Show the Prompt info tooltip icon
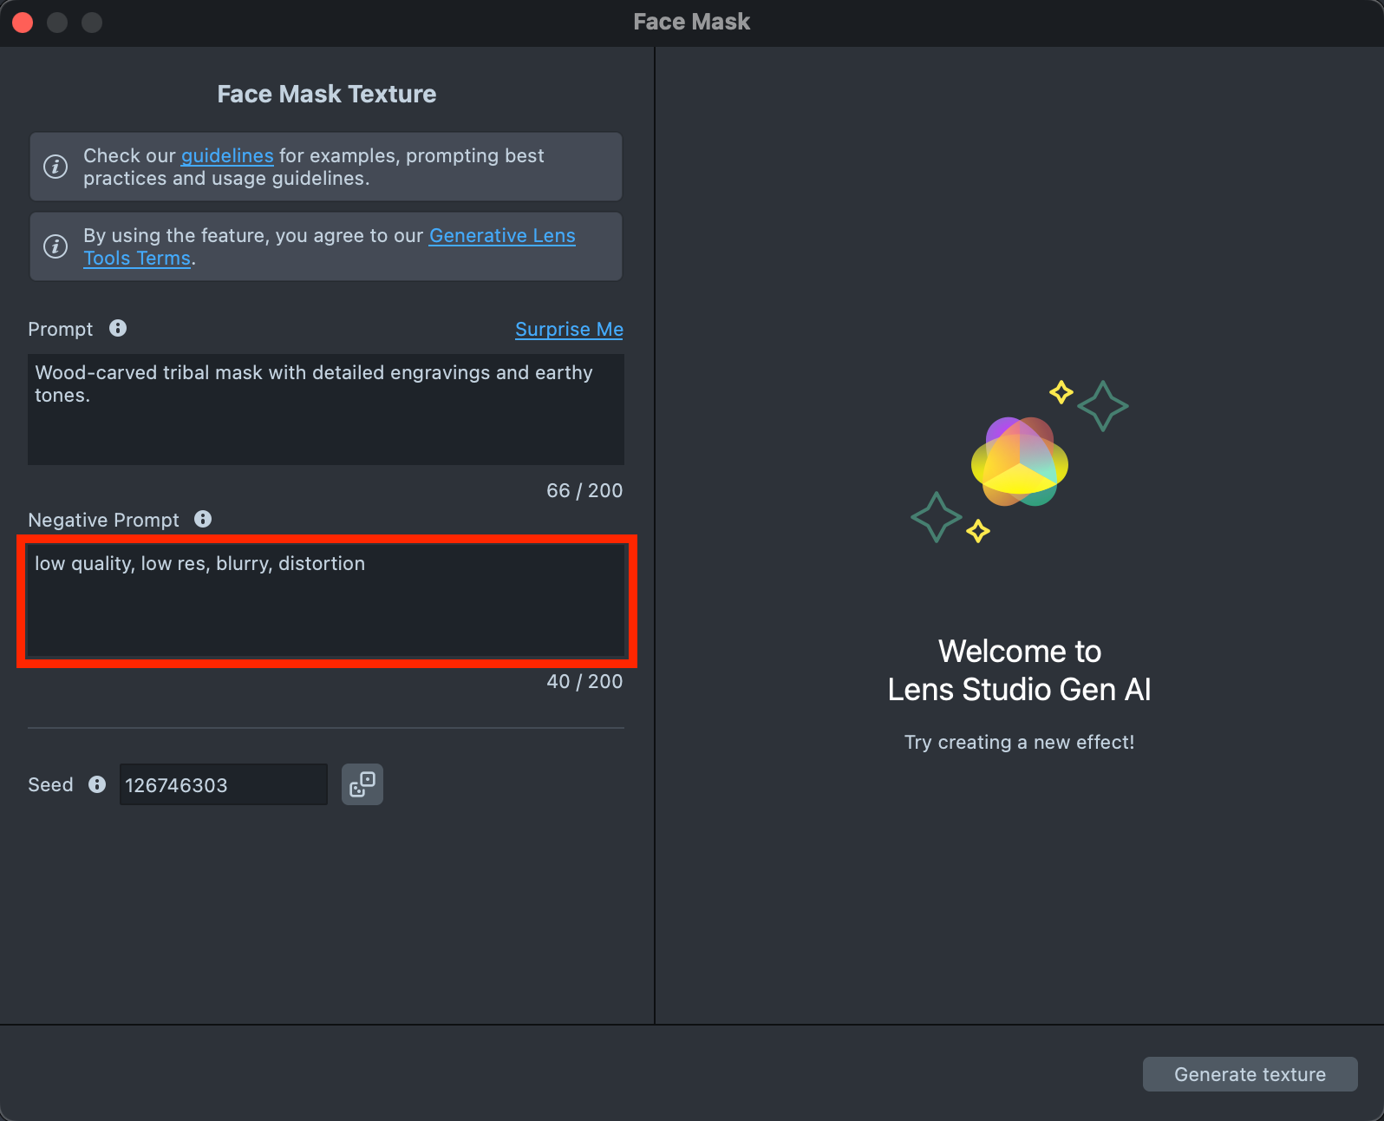 click(x=118, y=328)
